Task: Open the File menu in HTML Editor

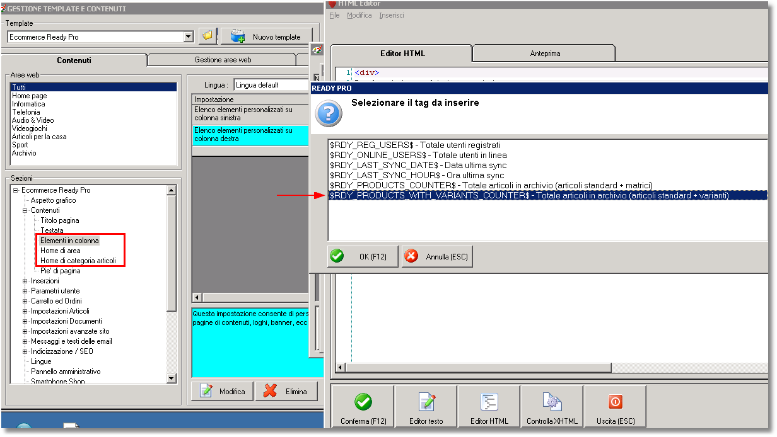Action: tap(334, 15)
